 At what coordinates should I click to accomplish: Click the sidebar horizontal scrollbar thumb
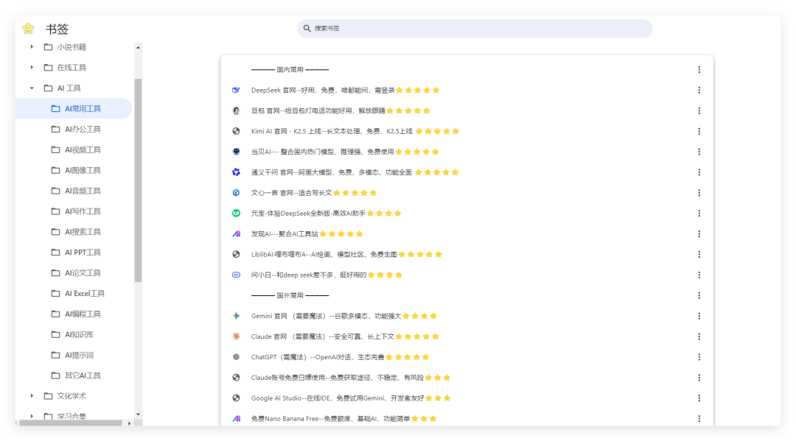point(71,423)
